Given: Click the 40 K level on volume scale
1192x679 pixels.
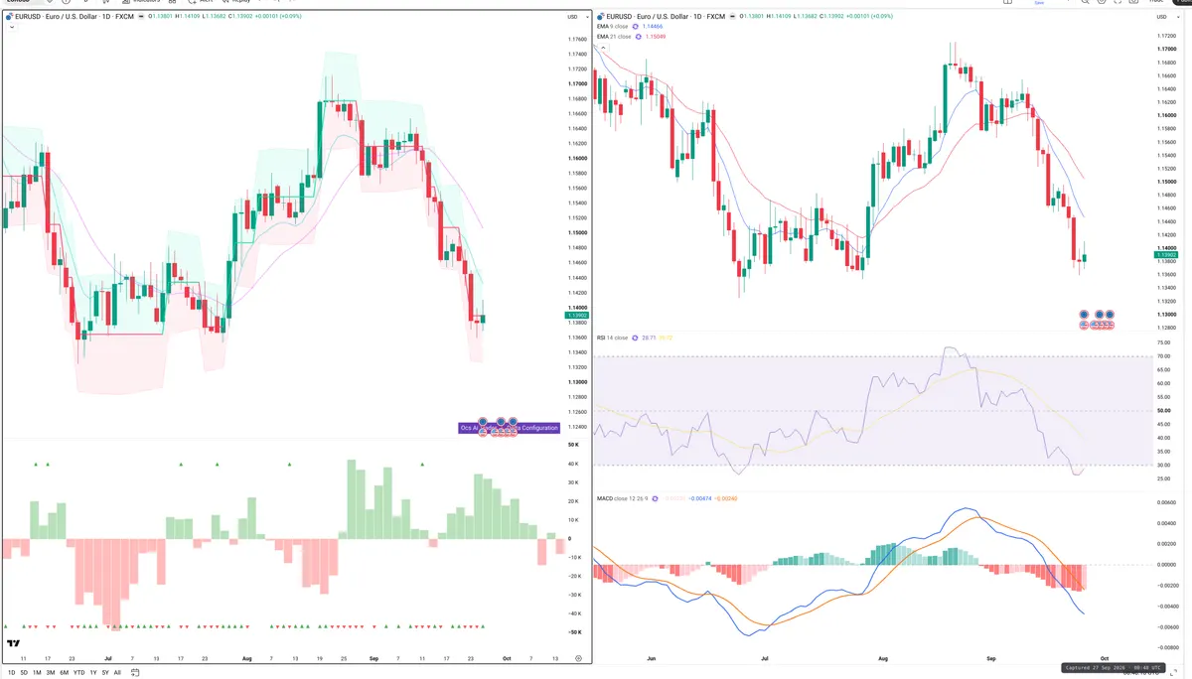Looking at the screenshot, I should 574,464.
